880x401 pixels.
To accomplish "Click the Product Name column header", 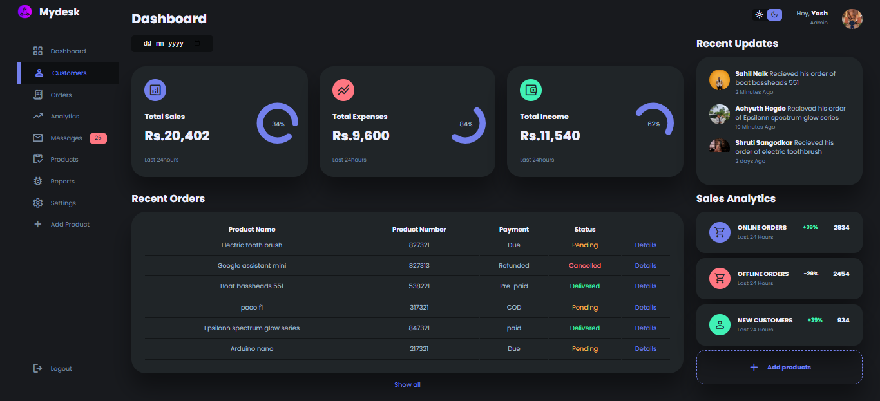I will (252, 229).
